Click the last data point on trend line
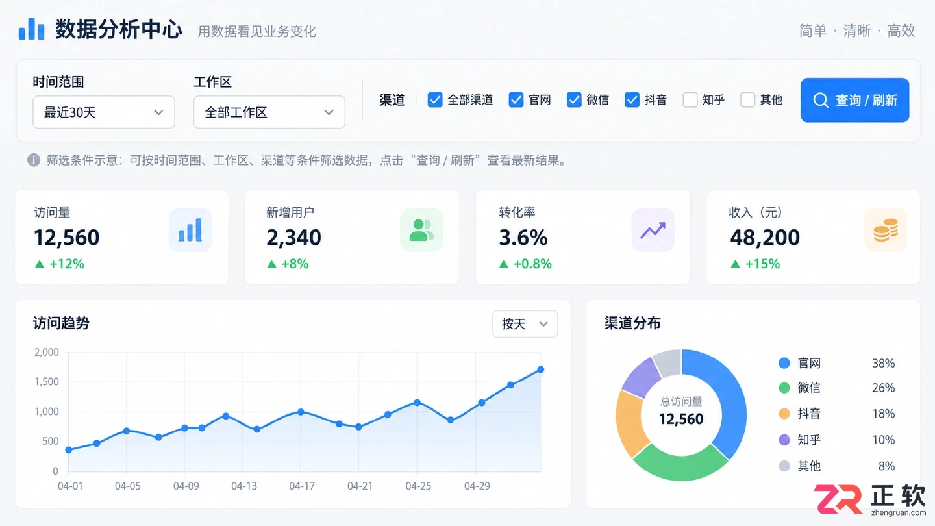 coord(540,369)
